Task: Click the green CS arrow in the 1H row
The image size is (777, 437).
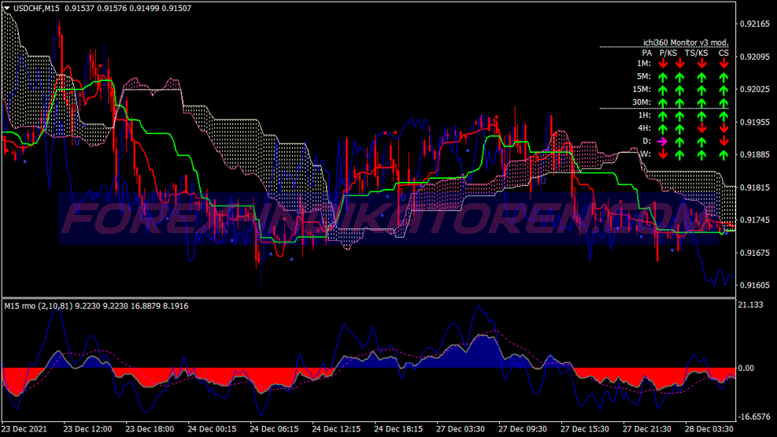Action: [724, 116]
